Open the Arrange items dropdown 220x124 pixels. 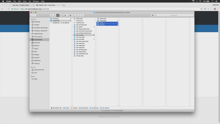pos(66,15)
